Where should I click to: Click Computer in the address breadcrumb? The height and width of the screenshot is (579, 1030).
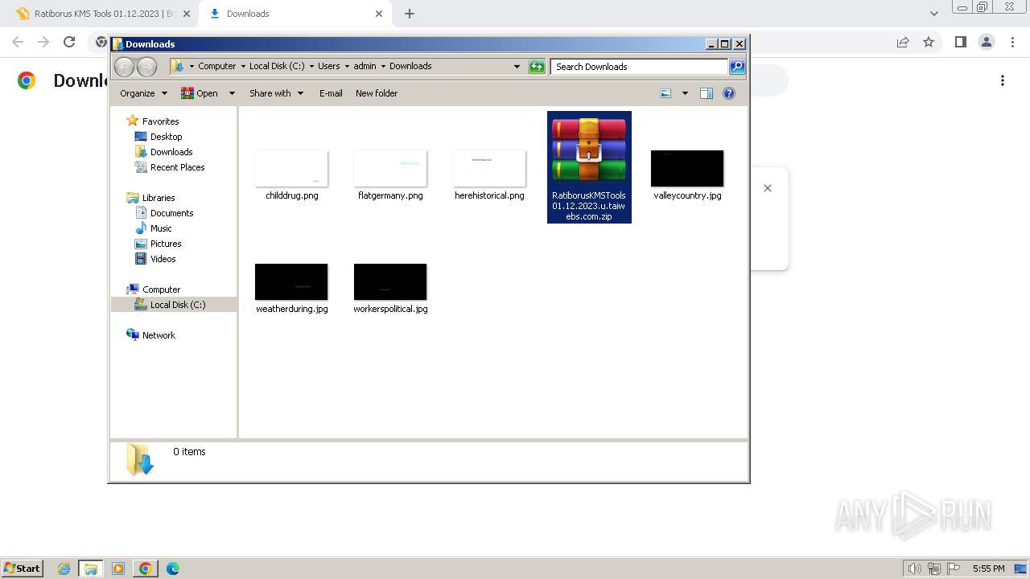coord(217,67)
